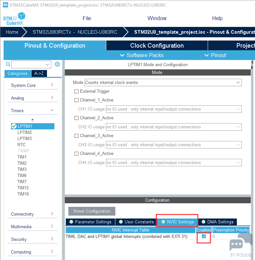The width and height of the screenshot is (255, 260).
Task: Toggle LPTIM1 global interrupt Enabled checkbox
Action: point(204,236)
